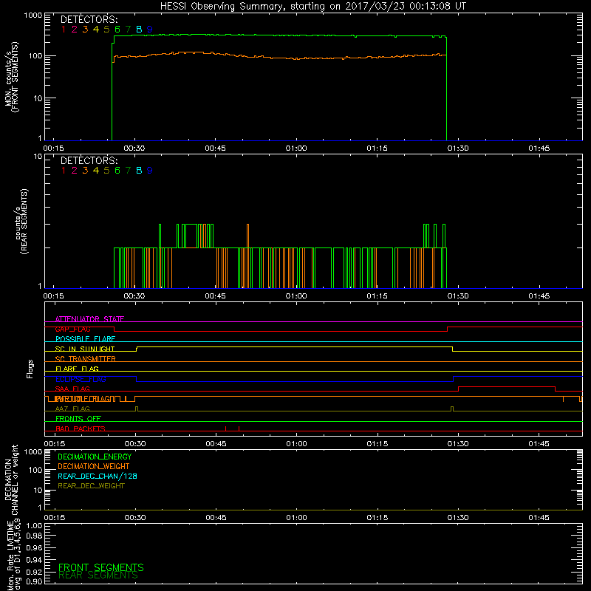Click the FRONTS_OFF flag label

(x=78, y=418)
